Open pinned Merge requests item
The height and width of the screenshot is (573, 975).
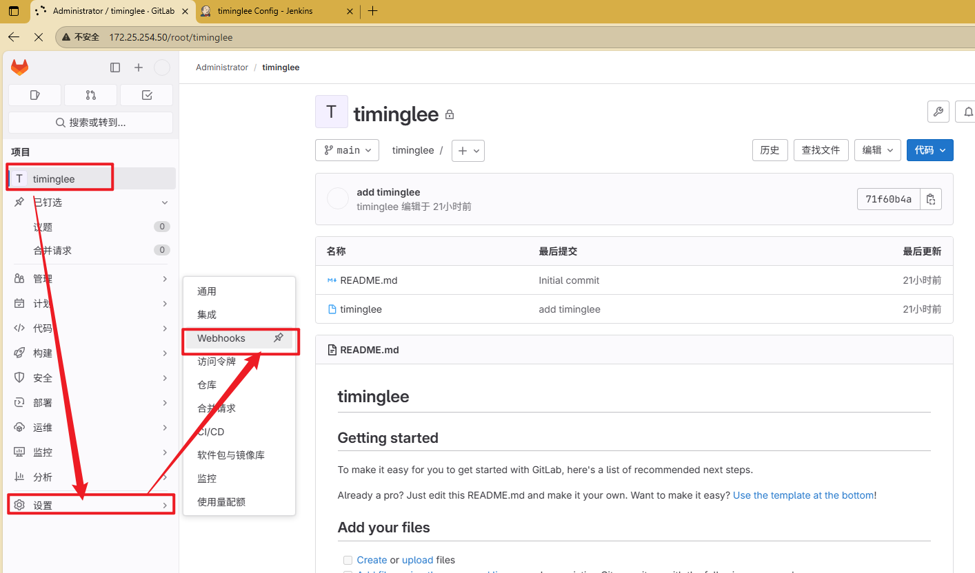(x=91, y=250)
